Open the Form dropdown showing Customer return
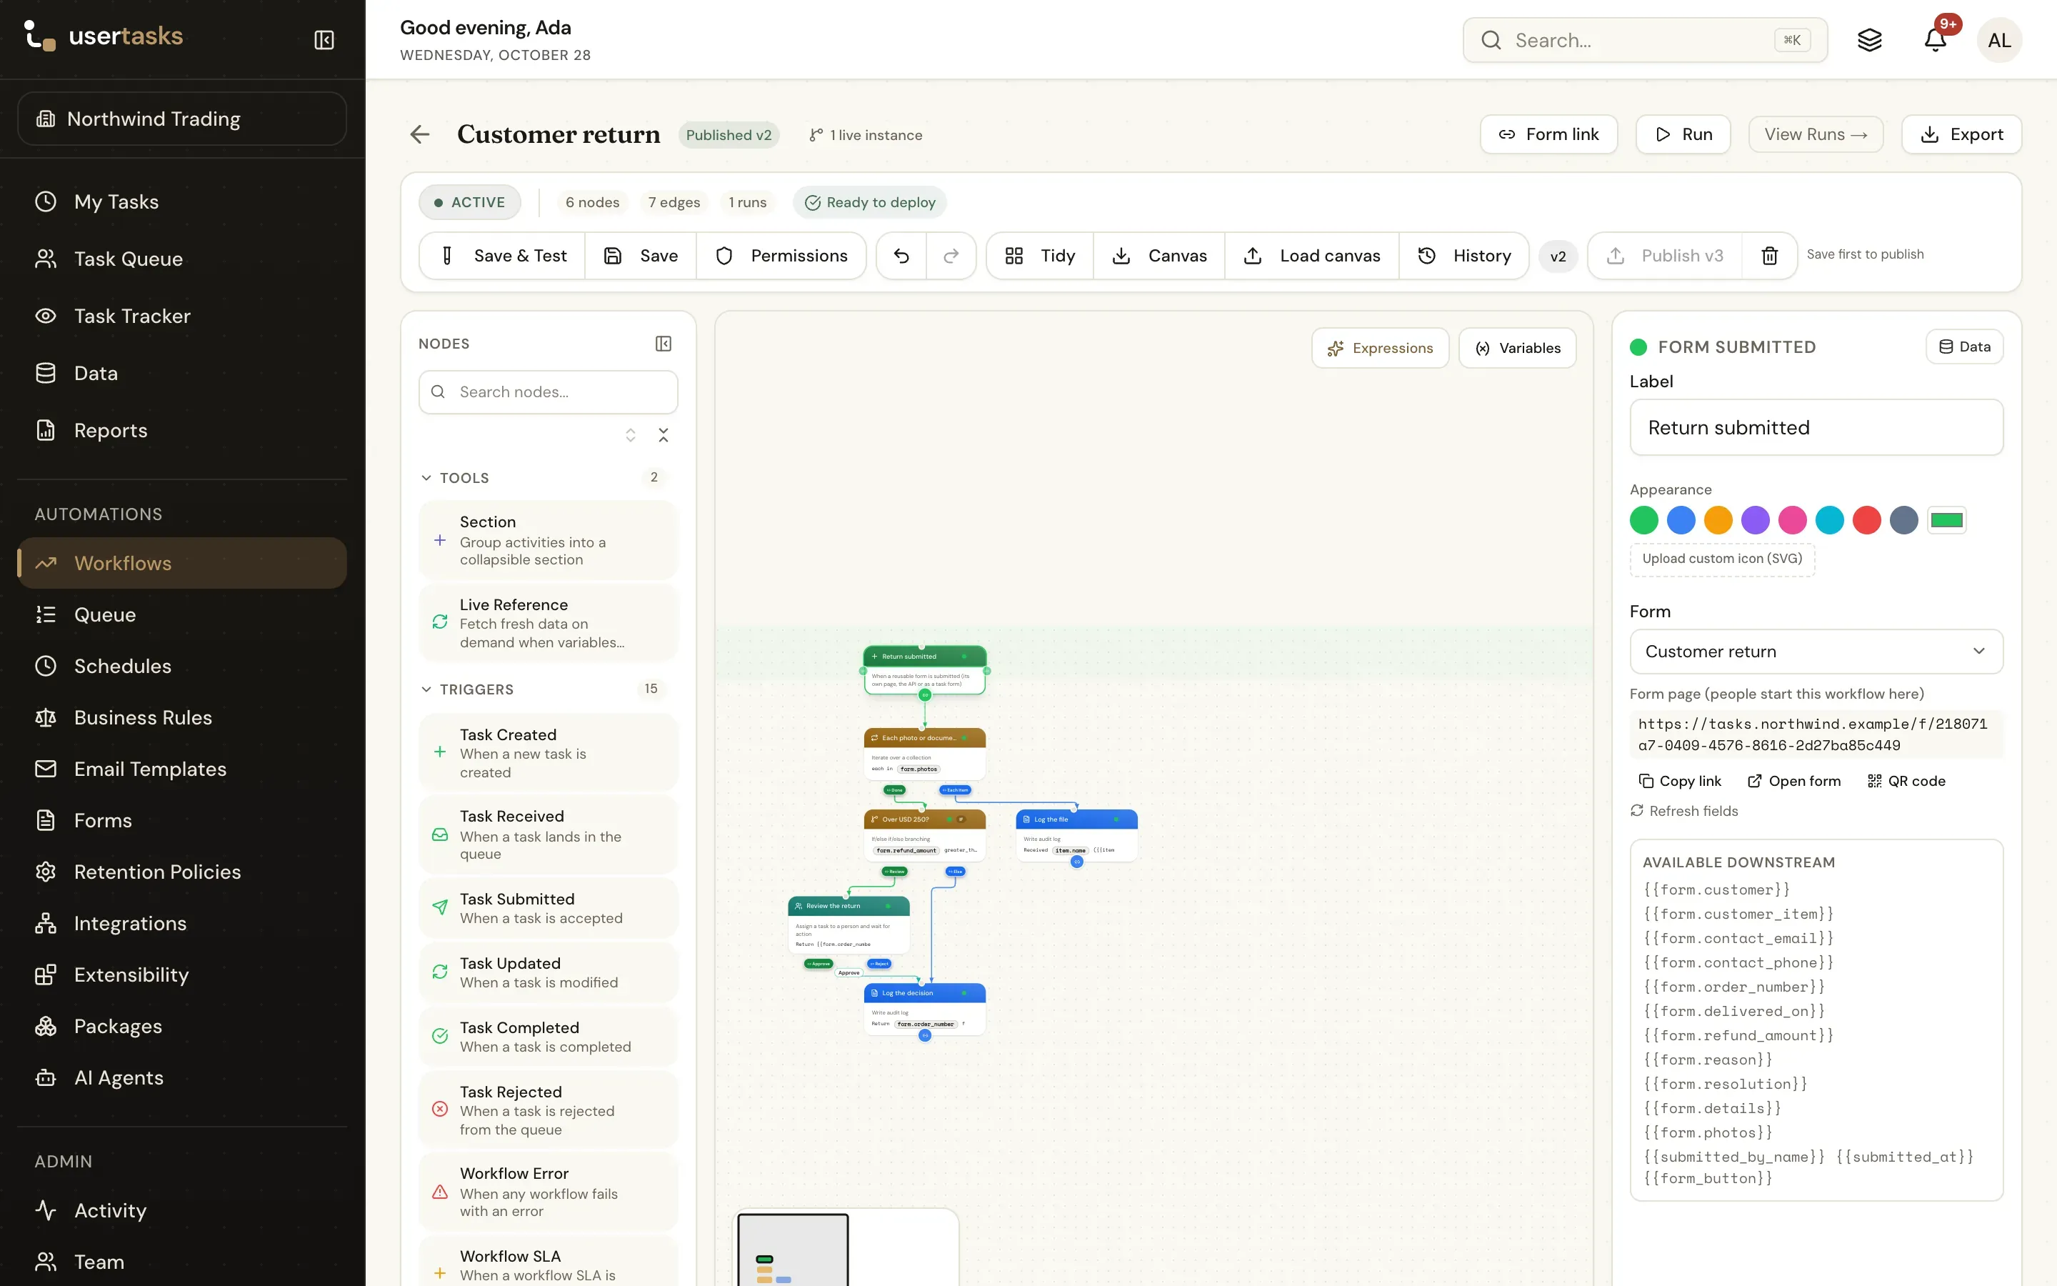The image size is (2057, 1286). (x=1816, y=652)
